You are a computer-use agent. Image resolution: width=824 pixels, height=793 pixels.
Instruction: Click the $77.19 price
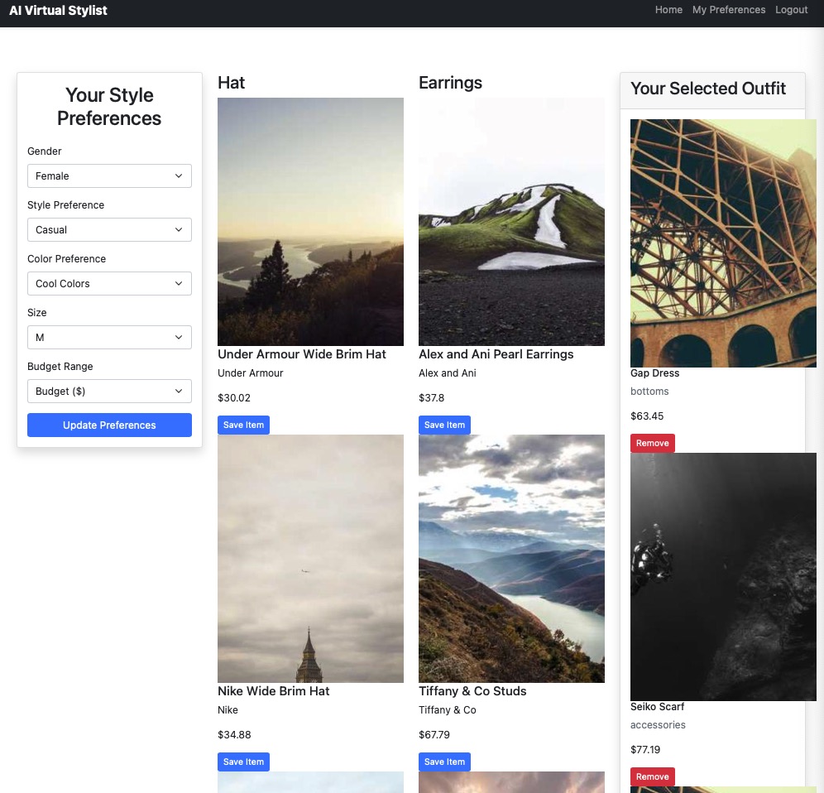[x=645, y=750]
